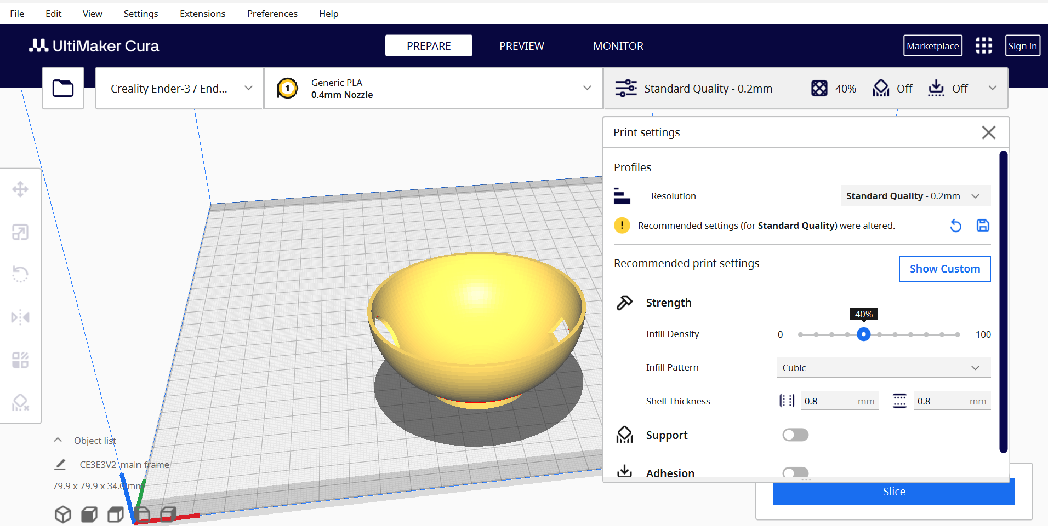Screen dimensions: 1048x526
Task: Open the Edit menu
Action: (x=53, y=14)
